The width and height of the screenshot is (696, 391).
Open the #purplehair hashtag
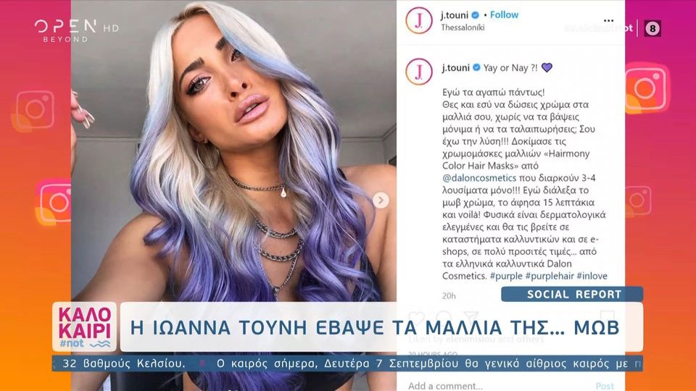pos(550,276)
